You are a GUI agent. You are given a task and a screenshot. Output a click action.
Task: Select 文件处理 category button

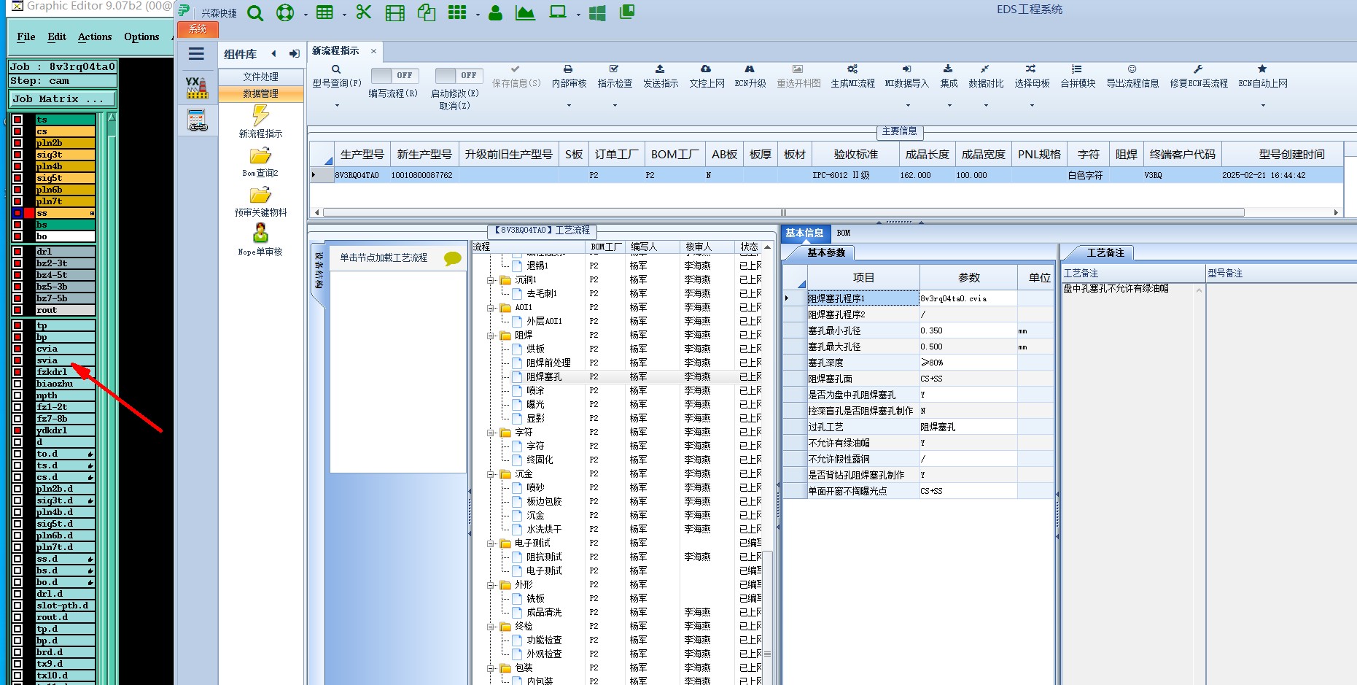[x=261, y=77]
